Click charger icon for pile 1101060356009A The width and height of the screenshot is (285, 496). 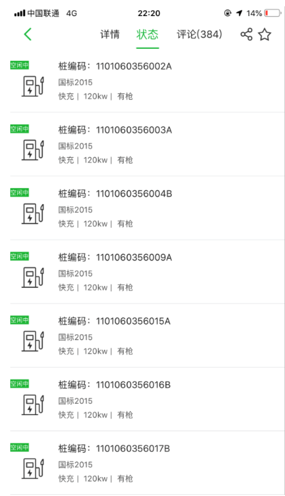(33, 277)
